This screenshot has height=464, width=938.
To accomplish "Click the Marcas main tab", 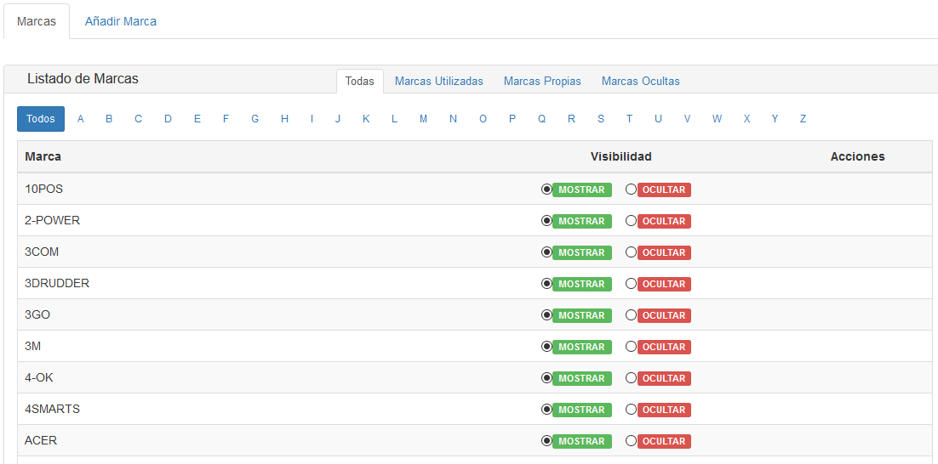I will [37, 21].
